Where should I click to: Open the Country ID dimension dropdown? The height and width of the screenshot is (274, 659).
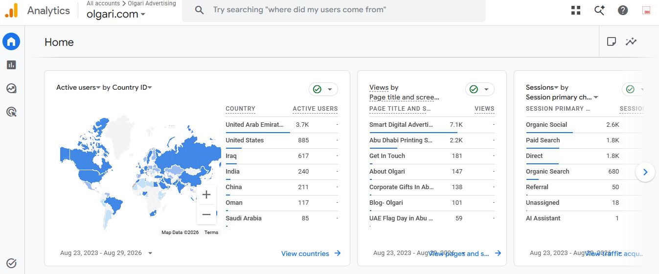(132, 87)
